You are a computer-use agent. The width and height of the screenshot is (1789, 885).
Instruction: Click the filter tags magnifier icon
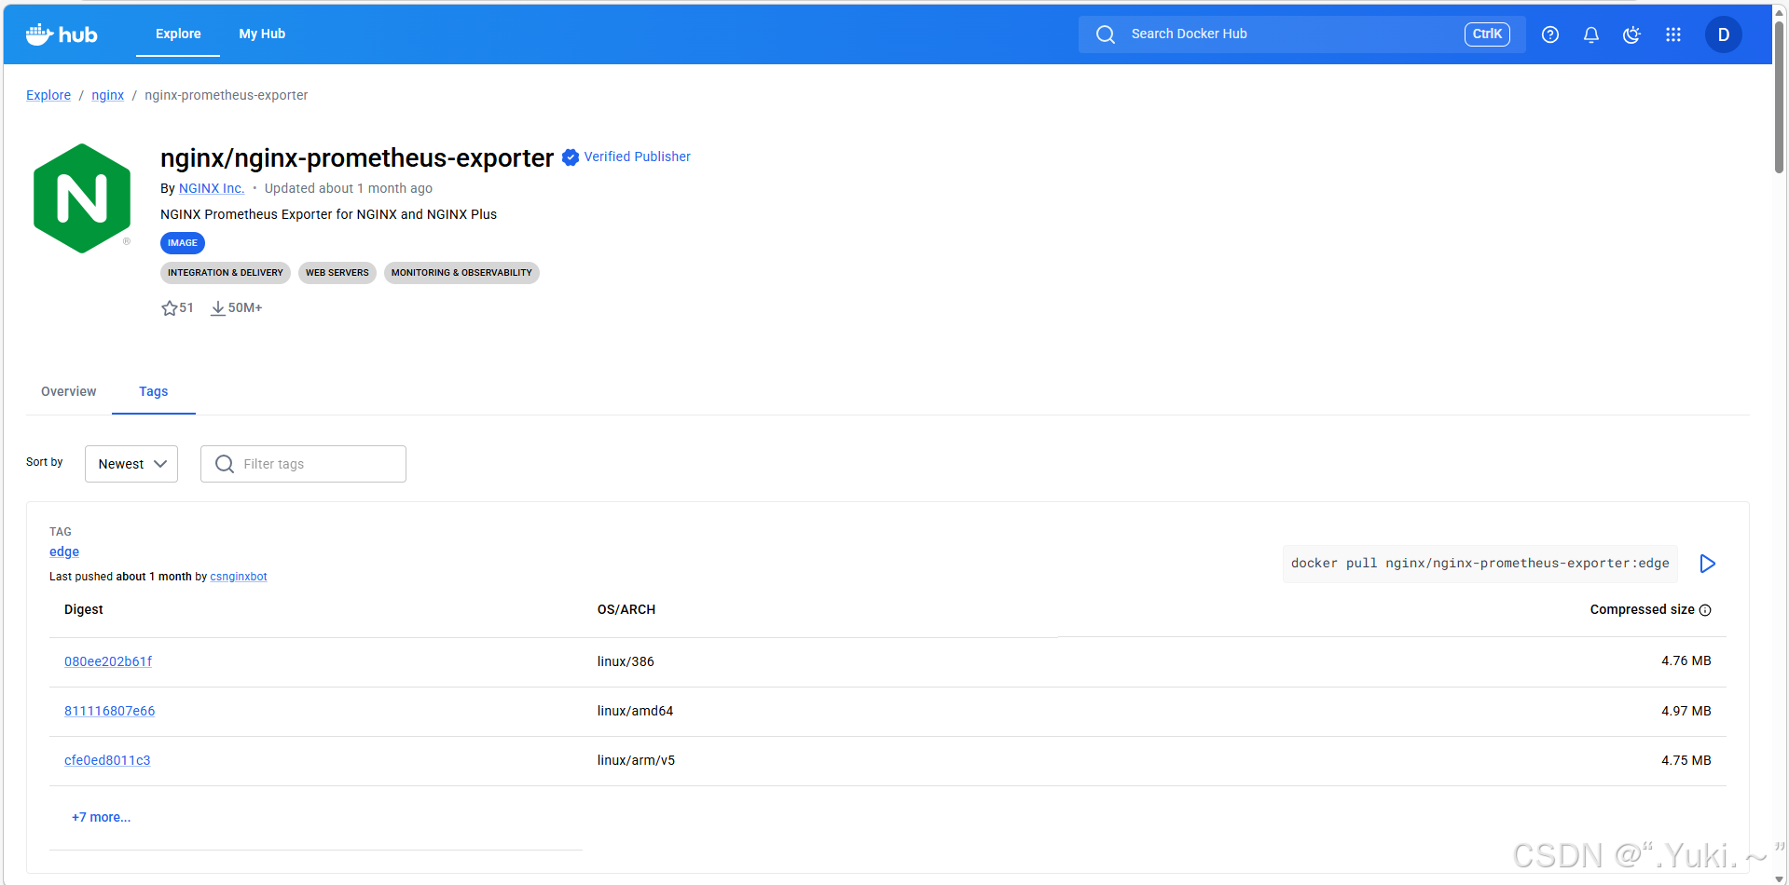(x=225, y=464)
